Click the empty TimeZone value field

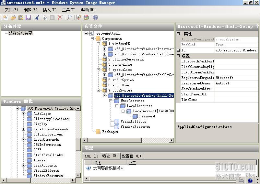(x=236, y=100)
